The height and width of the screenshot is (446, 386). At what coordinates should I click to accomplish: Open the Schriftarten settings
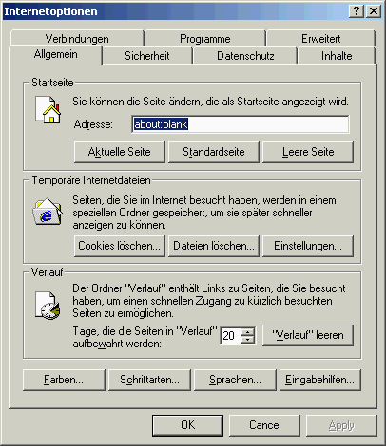(149, 380)
